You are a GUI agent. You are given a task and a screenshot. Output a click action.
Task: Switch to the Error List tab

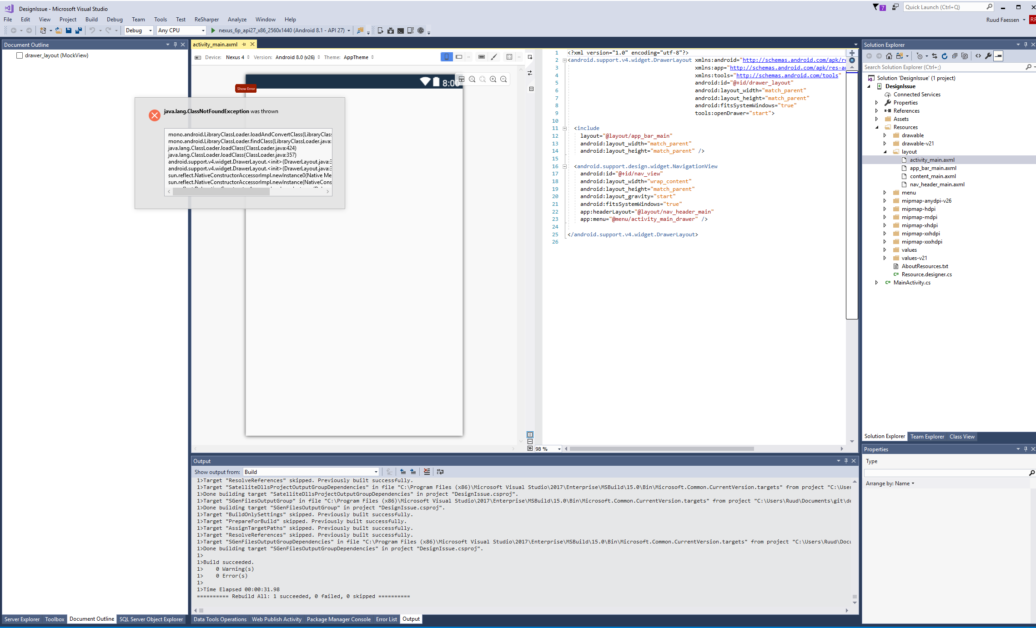coord(386,619)
